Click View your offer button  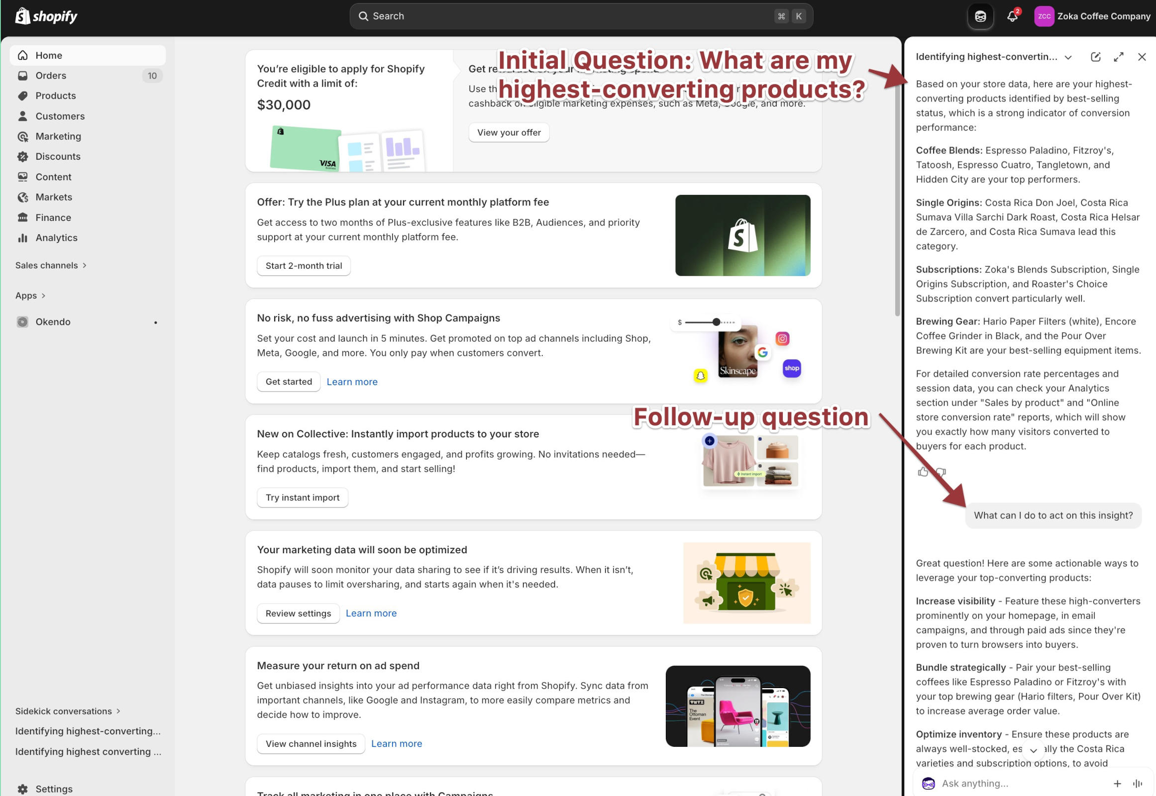coord(509,132)
